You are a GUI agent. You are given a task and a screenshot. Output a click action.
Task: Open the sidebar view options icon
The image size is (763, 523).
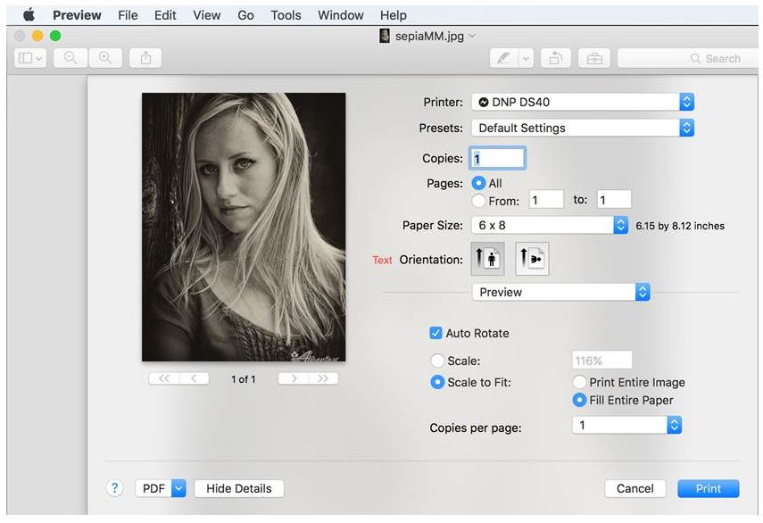pyautogui.click(x=27, y=57)
